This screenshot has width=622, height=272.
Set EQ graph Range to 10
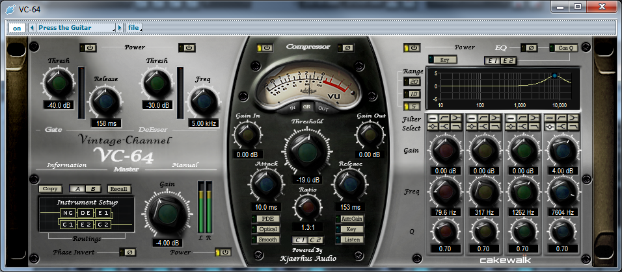pyautogui.click(x=412, y=94)
